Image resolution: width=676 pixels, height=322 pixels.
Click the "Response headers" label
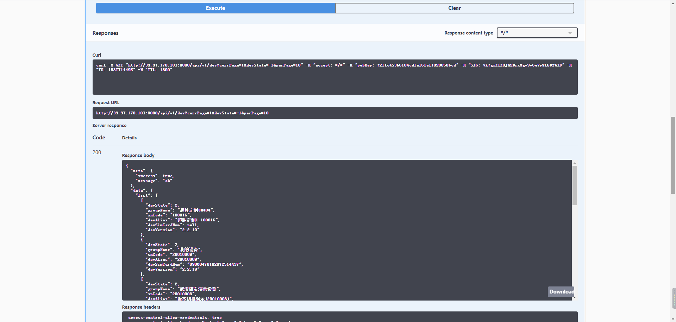point(141,307)
